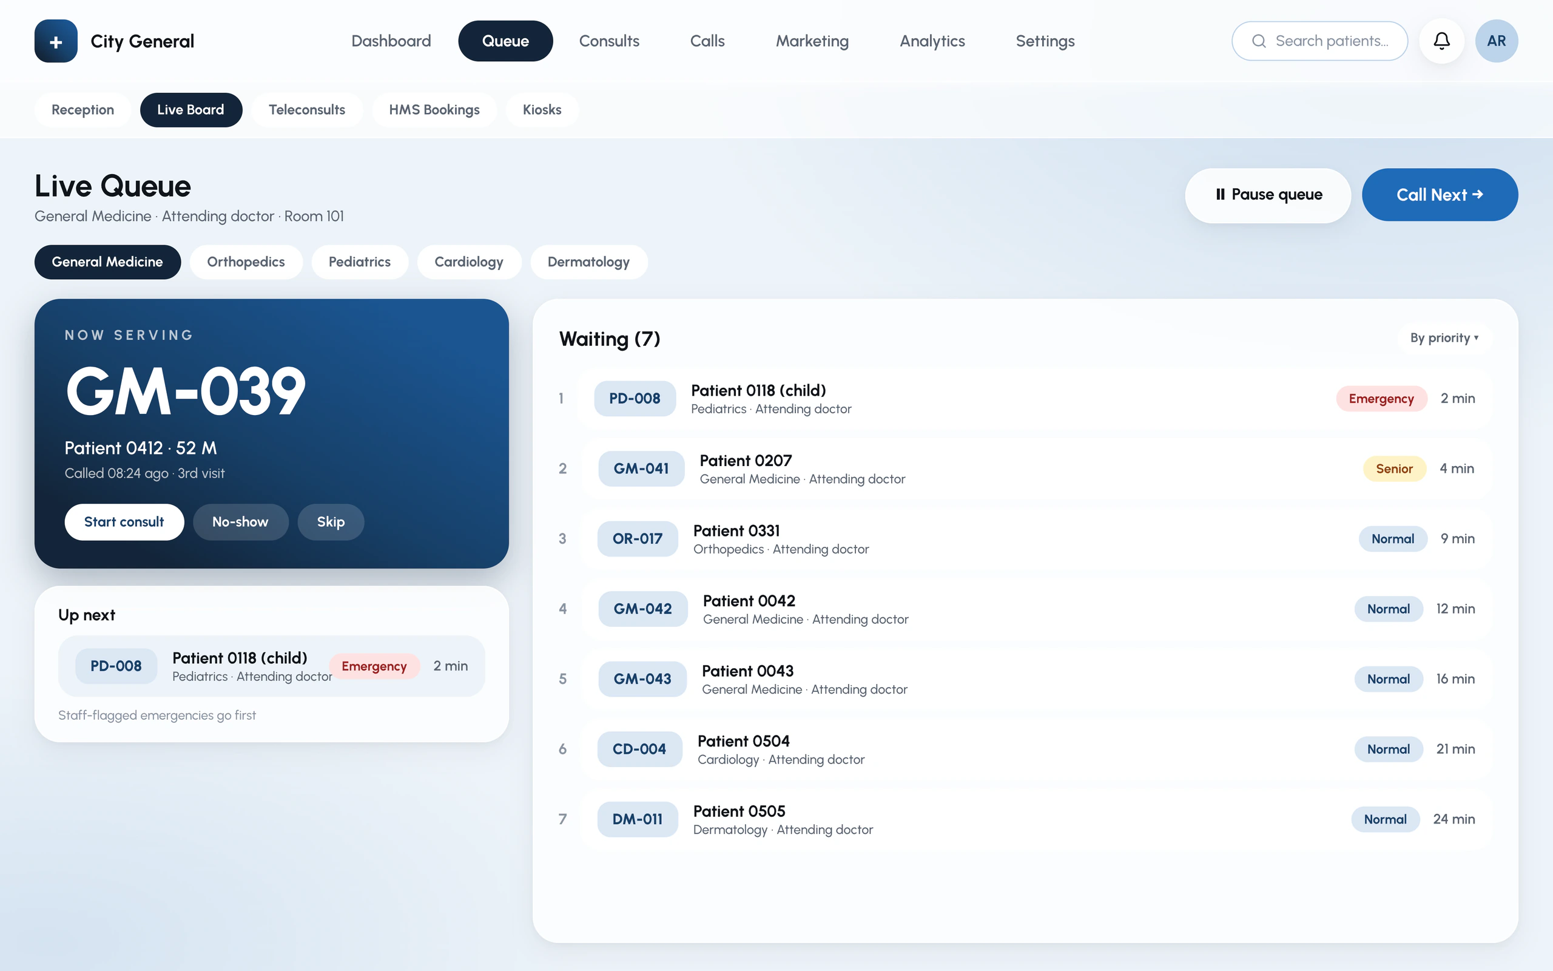Screen dimensions: 1553x971
Task: Click the search magnifier icon
Action: pyautogui.click(x=1258, y=41)
